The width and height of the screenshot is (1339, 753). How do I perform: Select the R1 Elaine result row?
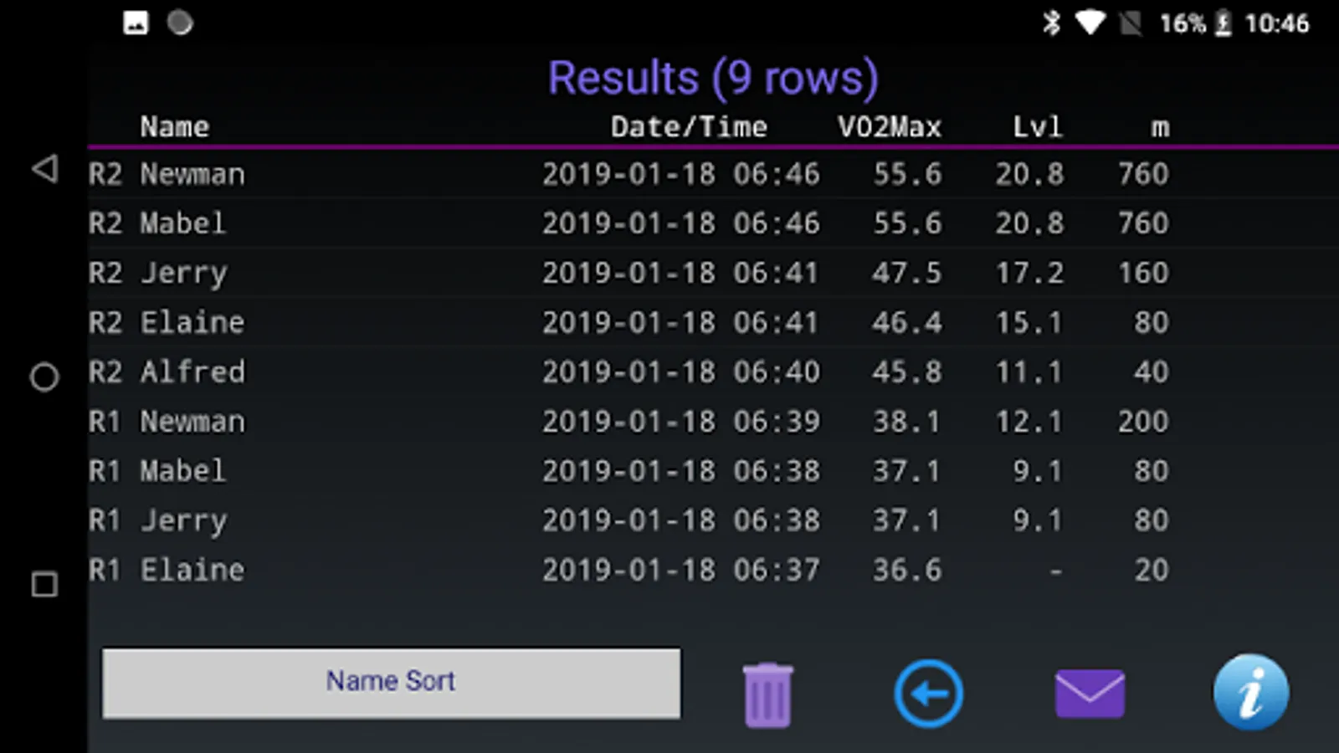(x=628, y=570)
